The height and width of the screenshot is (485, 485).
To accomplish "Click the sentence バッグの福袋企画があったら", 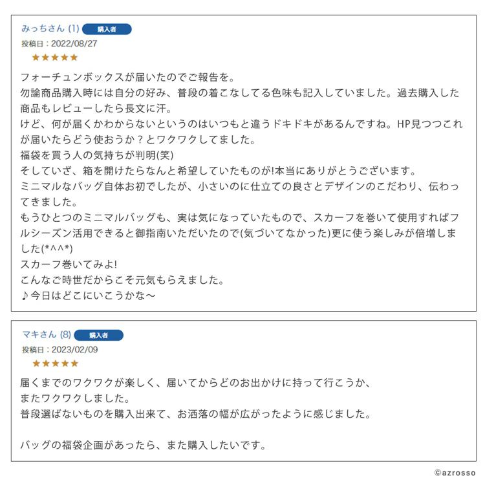I will tap(143, 446).
